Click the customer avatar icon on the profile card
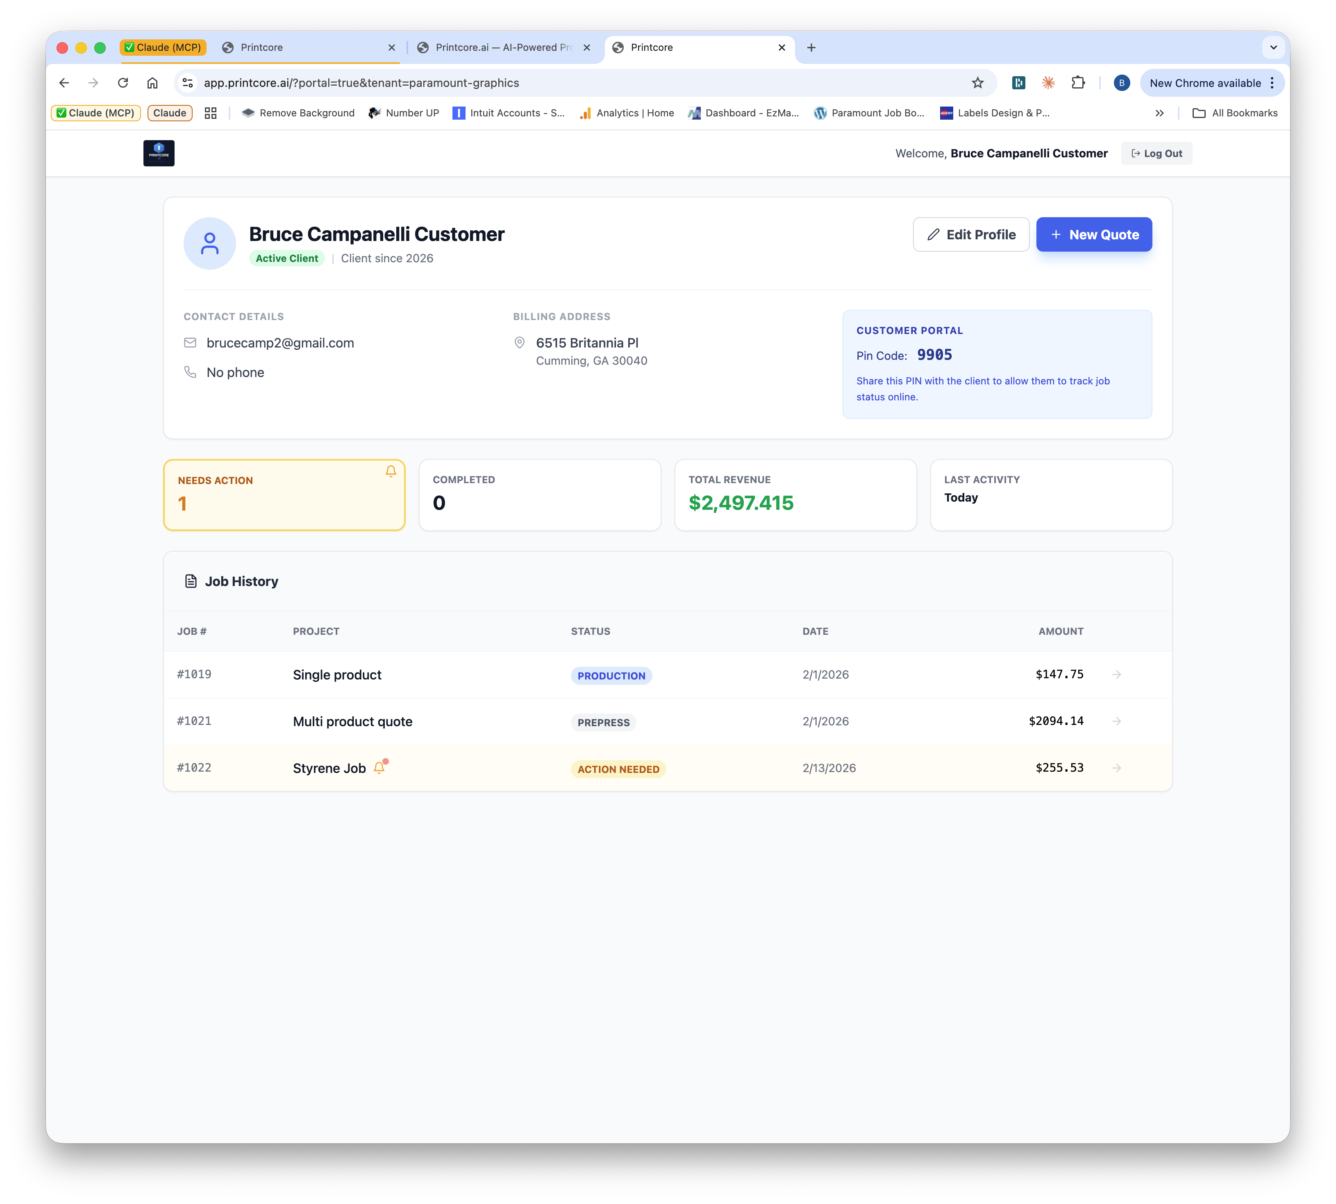Viewport: 1336px width, 1204px height. coord(209,243)
